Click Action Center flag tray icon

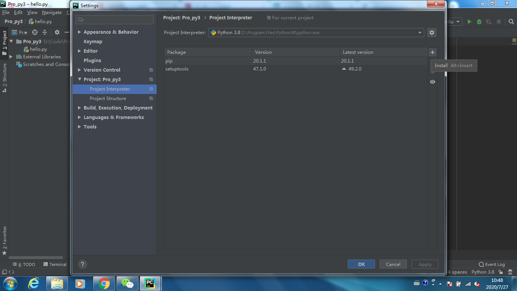(450, 283)
